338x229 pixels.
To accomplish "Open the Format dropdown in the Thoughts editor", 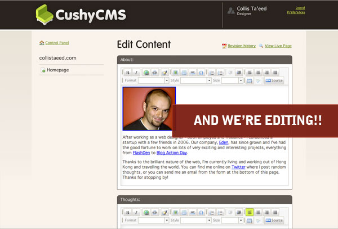I will point(153,220).
